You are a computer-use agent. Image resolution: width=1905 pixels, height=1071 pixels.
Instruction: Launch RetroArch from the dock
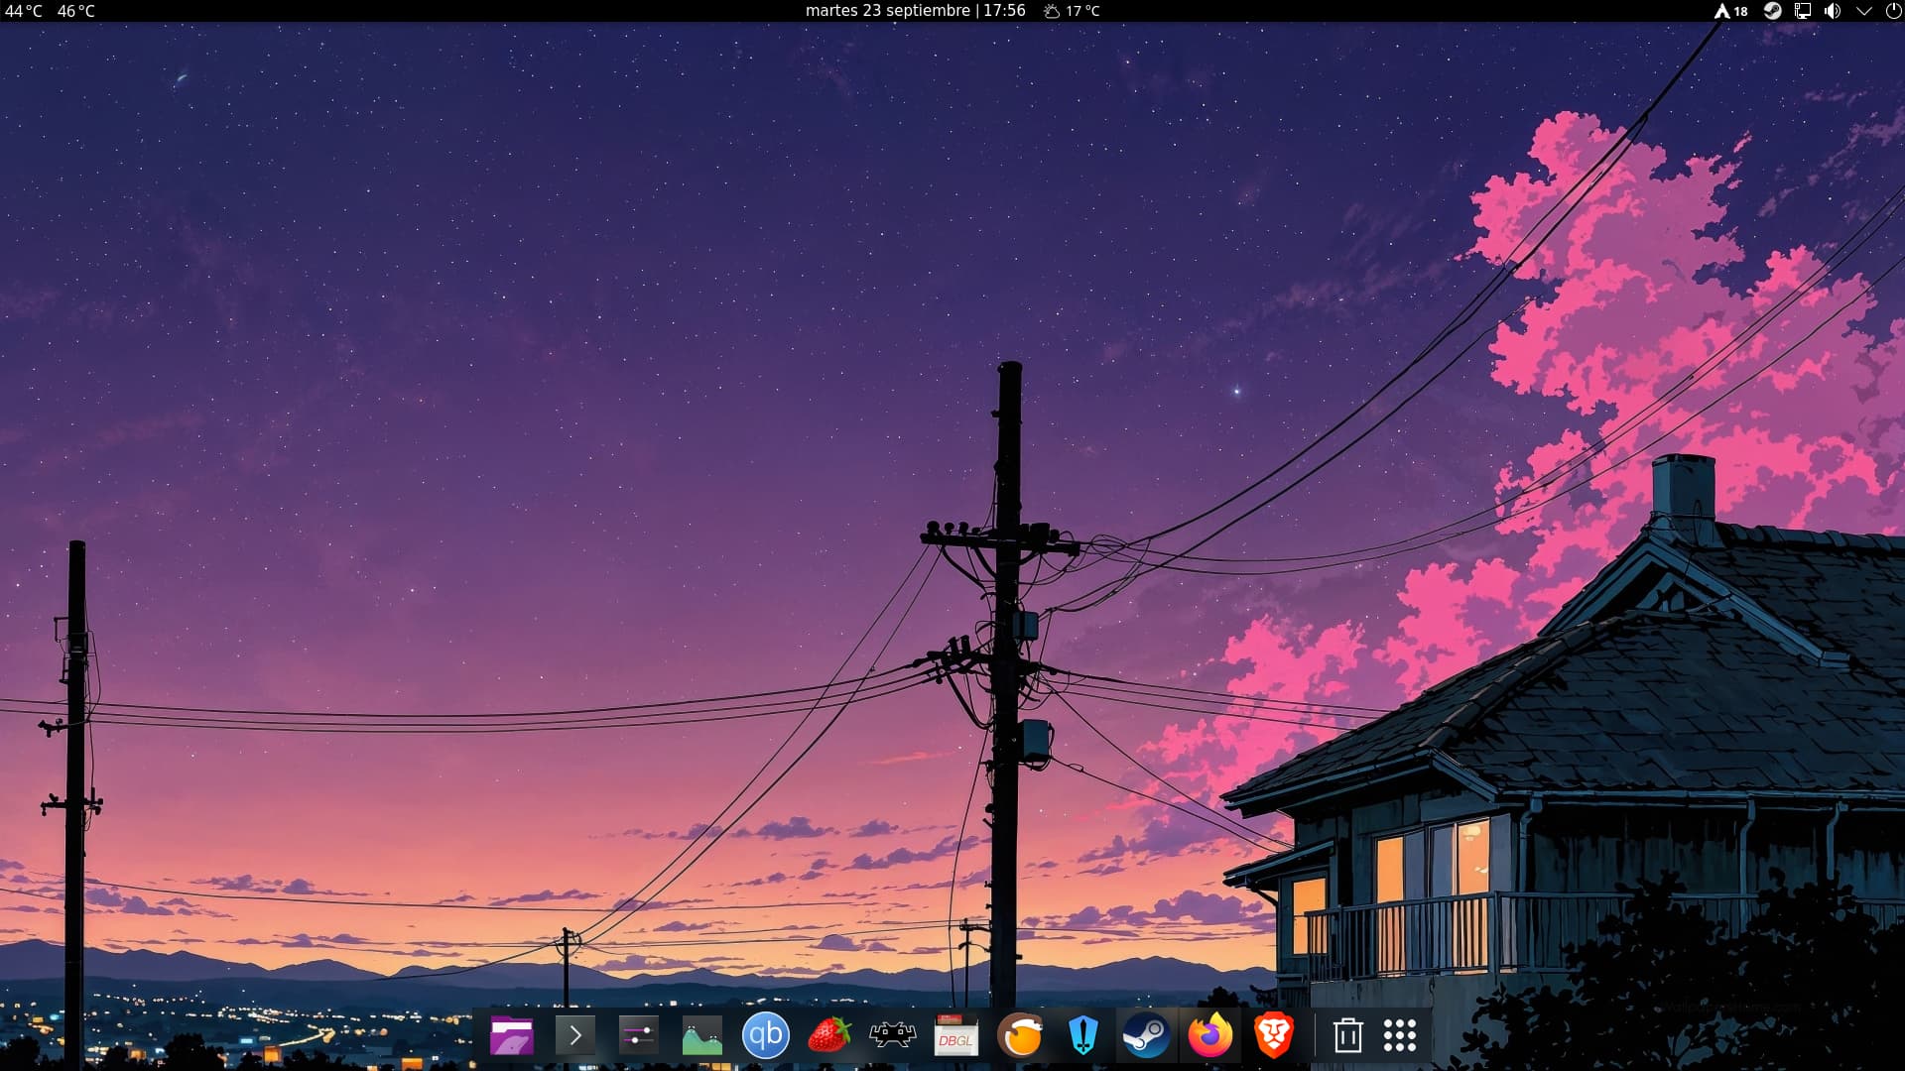pyautogui.click(x=892, y=1036)
